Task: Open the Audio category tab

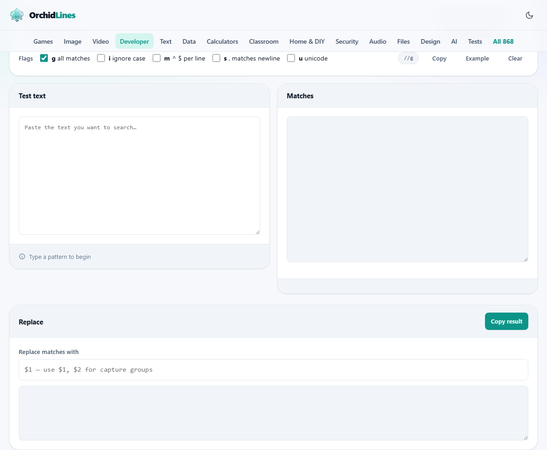Action: (378, 41)
